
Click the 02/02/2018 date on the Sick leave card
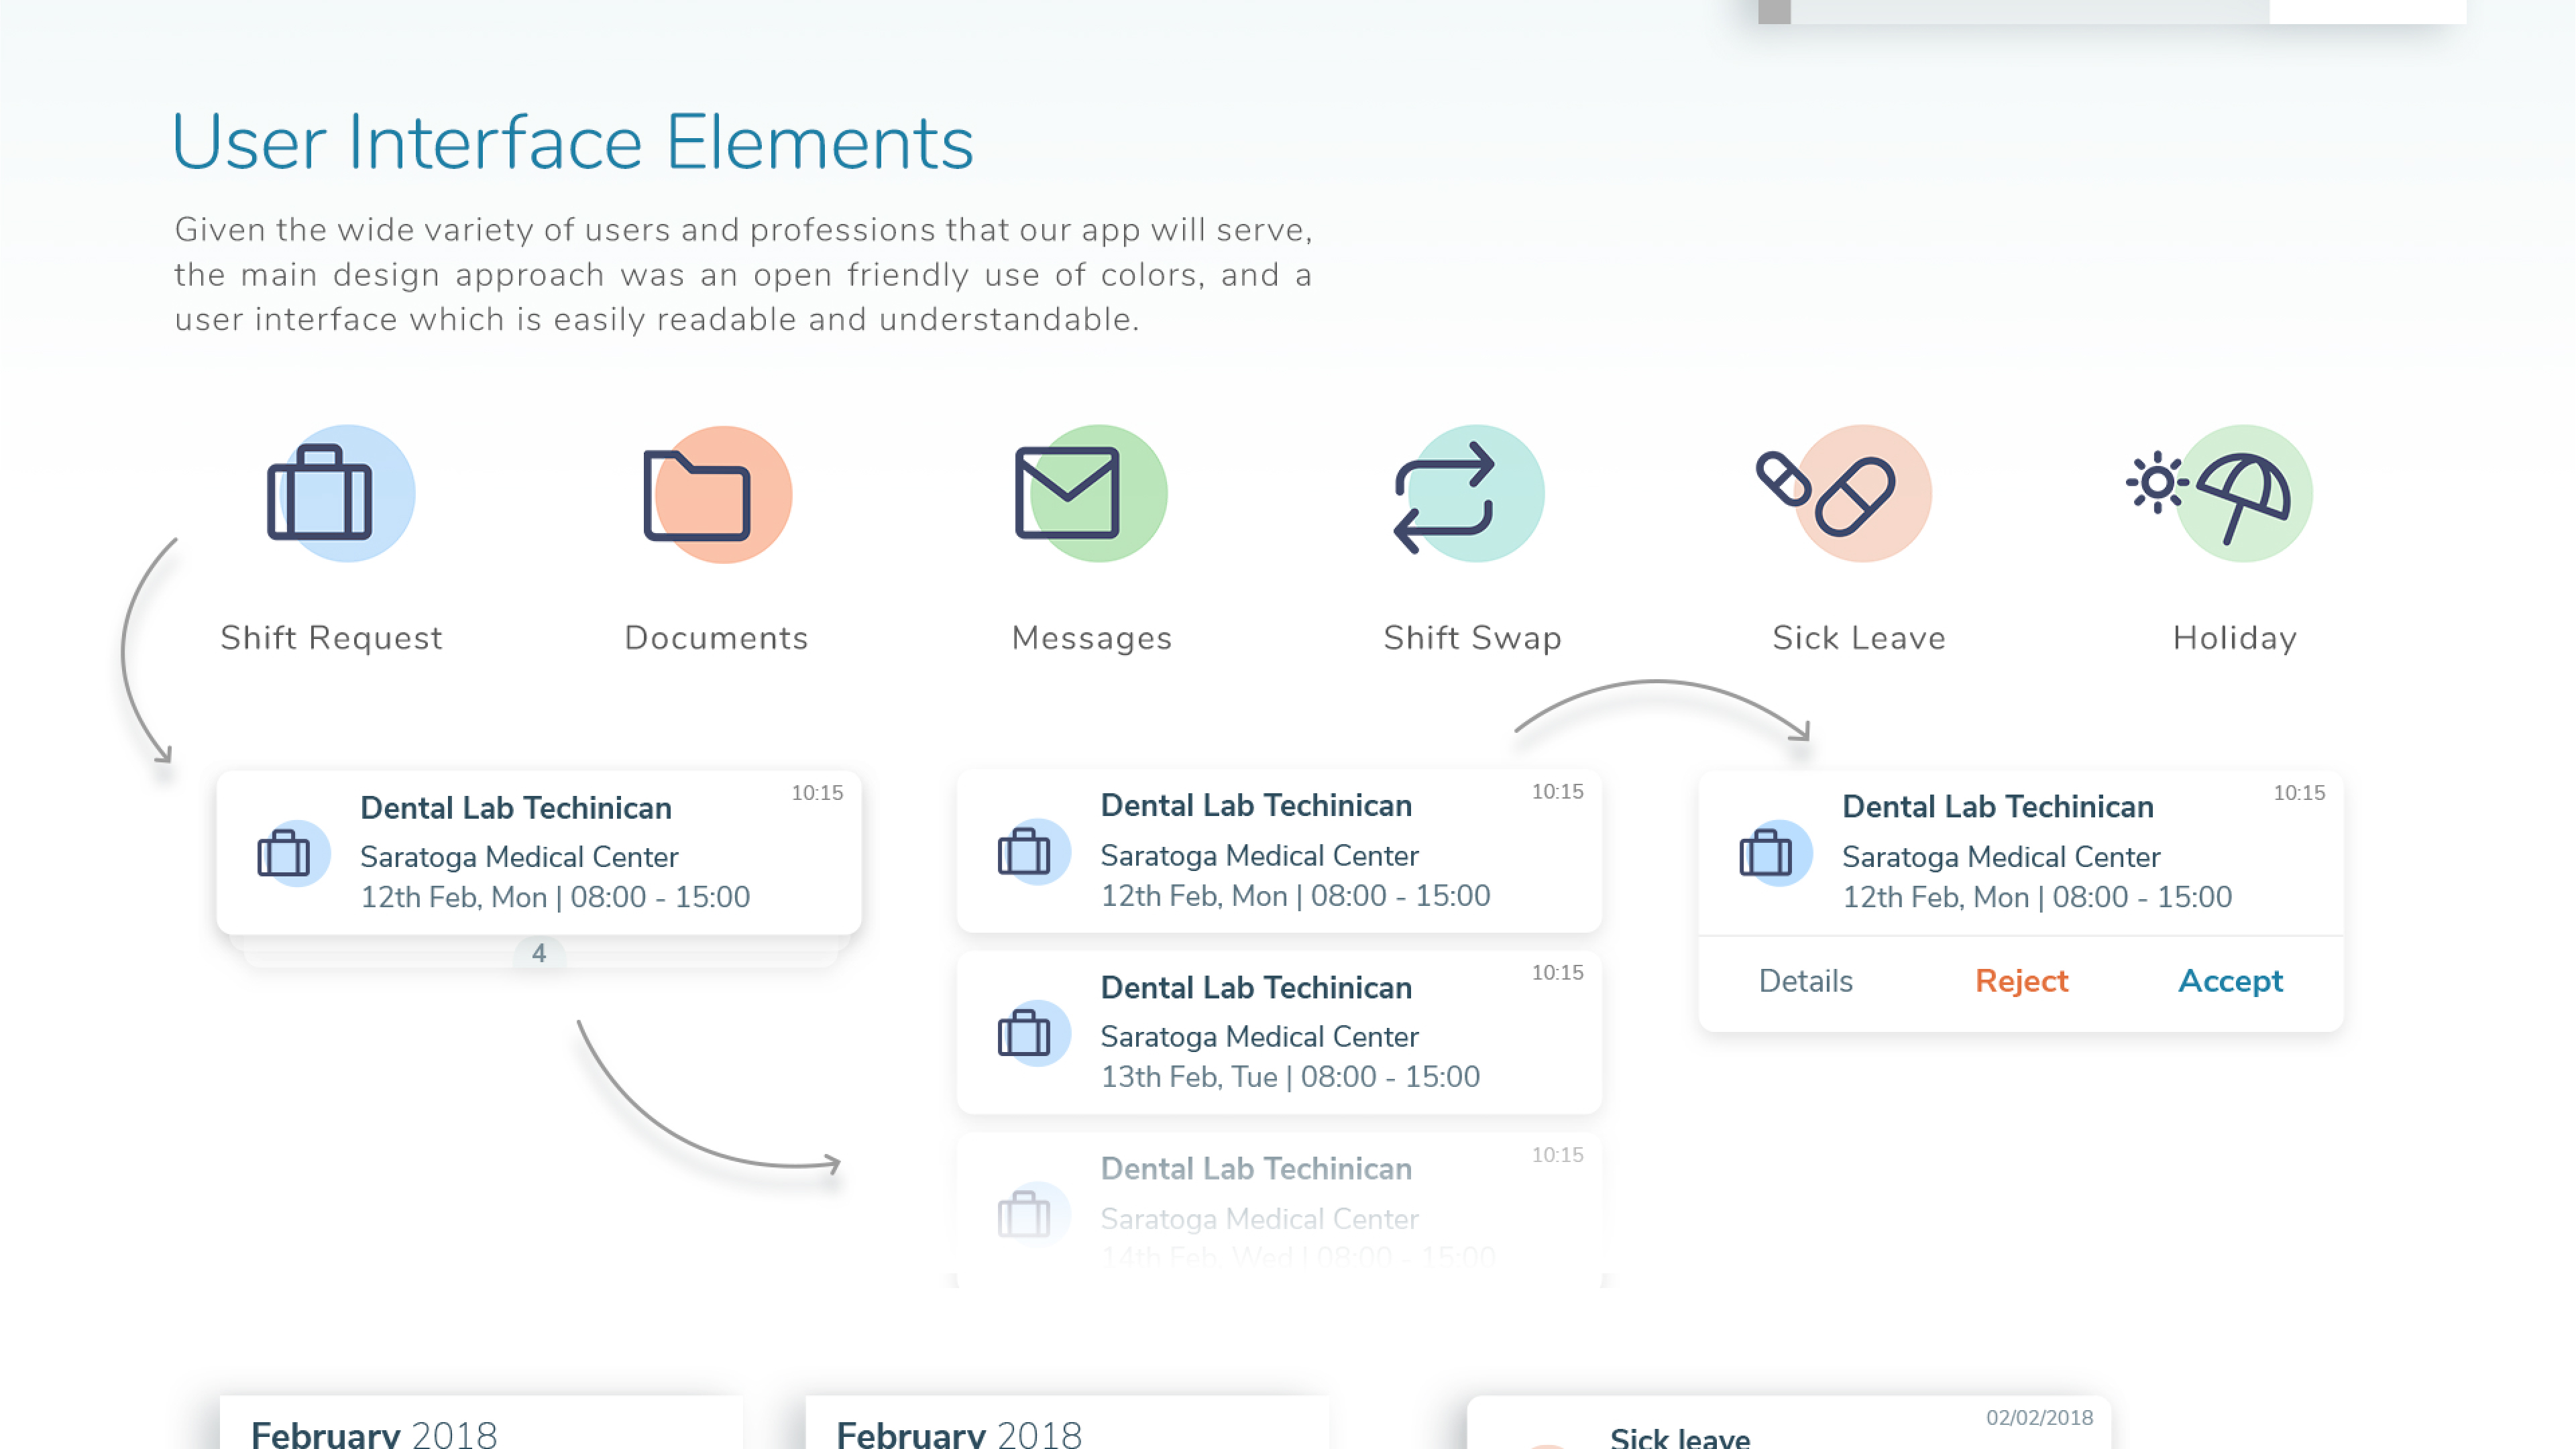tap(2039, 1418)
